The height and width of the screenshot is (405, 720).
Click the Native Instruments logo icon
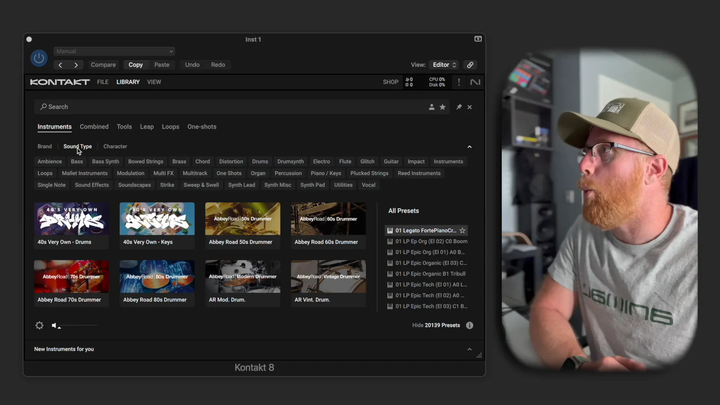point(475,82)
